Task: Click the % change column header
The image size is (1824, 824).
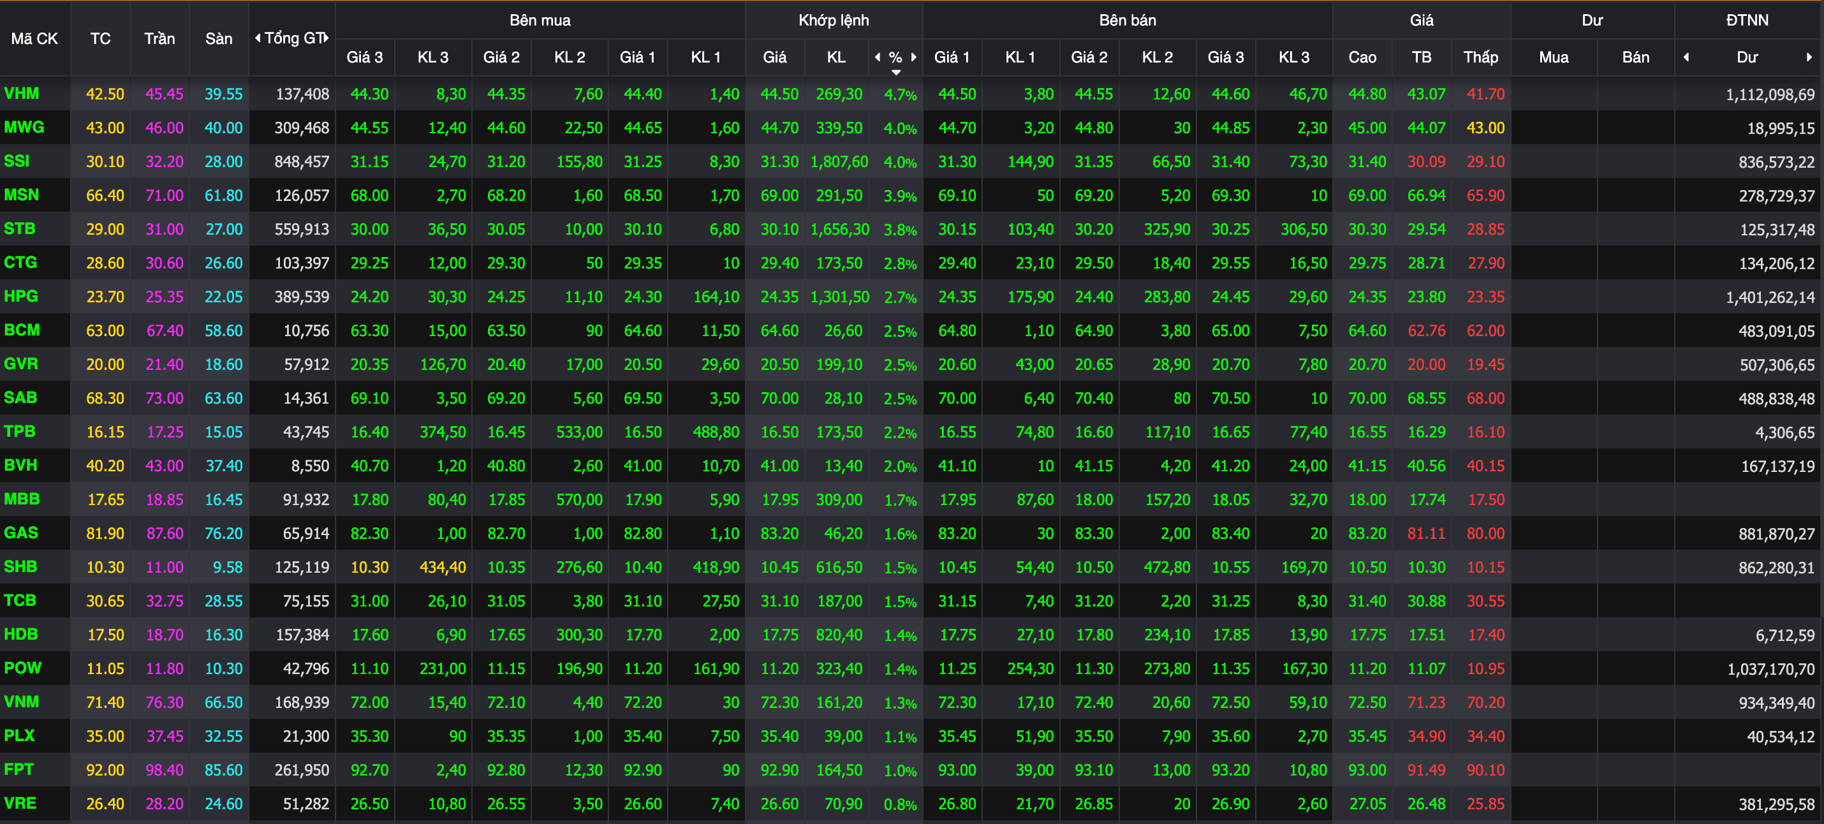Action: (895, 57)
